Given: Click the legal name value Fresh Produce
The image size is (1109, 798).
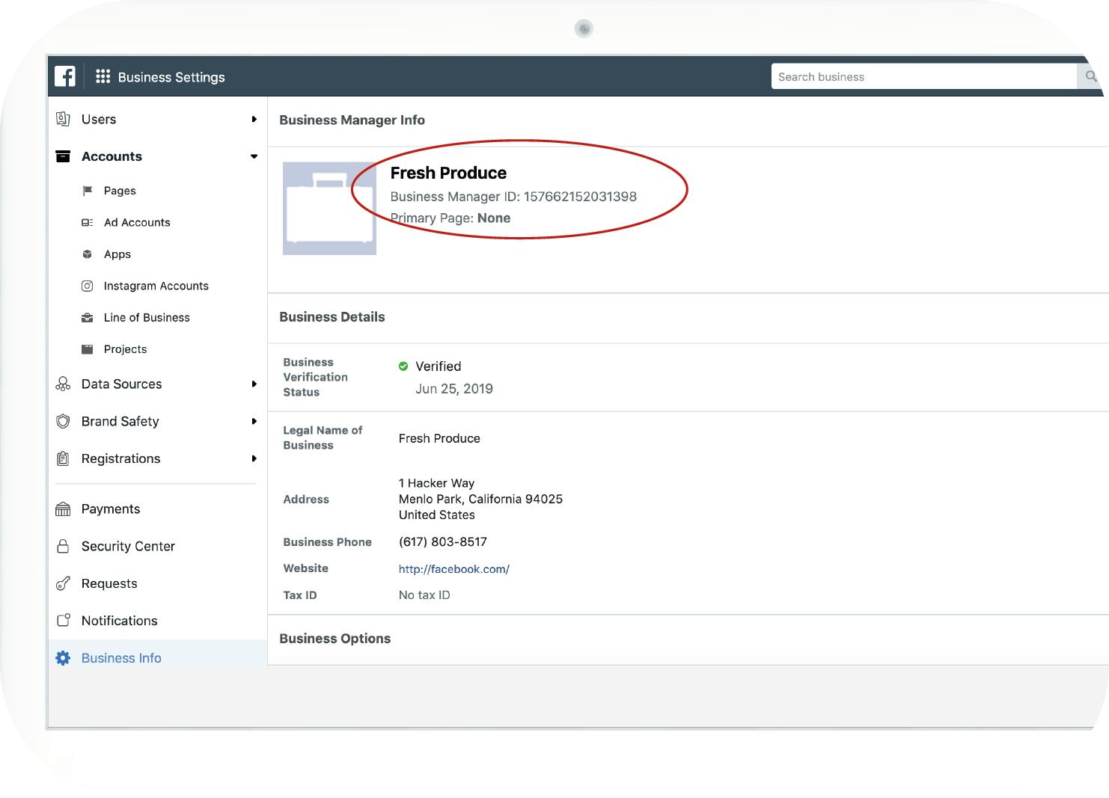Looking at the screenshot, I should 439,438.
